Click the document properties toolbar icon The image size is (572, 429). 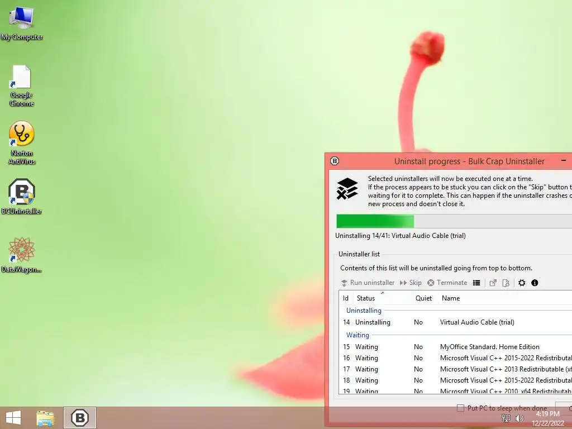pyautogui.click(x=506, y=283)
